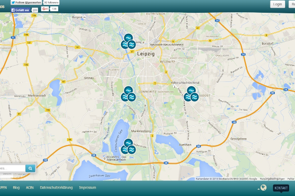Open the surf spot cluster marker near Connewitz
This screenshot has width=295, height=196.
[x=128, y=94]
